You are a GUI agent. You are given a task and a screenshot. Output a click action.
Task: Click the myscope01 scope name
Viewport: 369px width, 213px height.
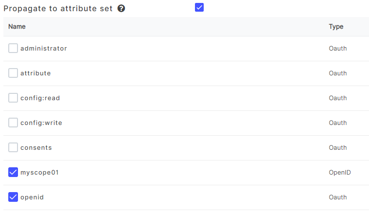39,172
